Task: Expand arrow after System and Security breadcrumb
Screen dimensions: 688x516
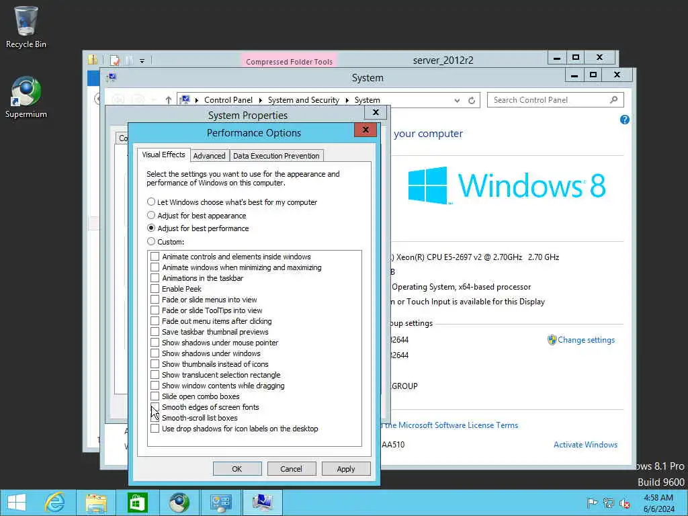Action: (347, 101)
